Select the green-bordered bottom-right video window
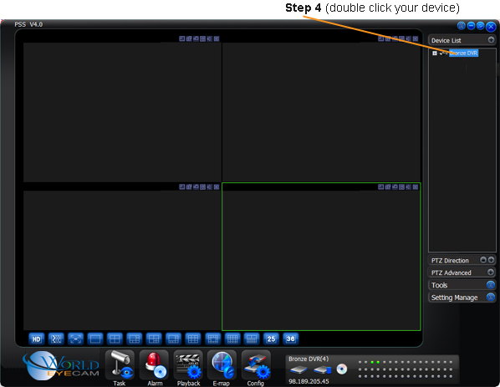500x387 pixels. coord(321,257)
